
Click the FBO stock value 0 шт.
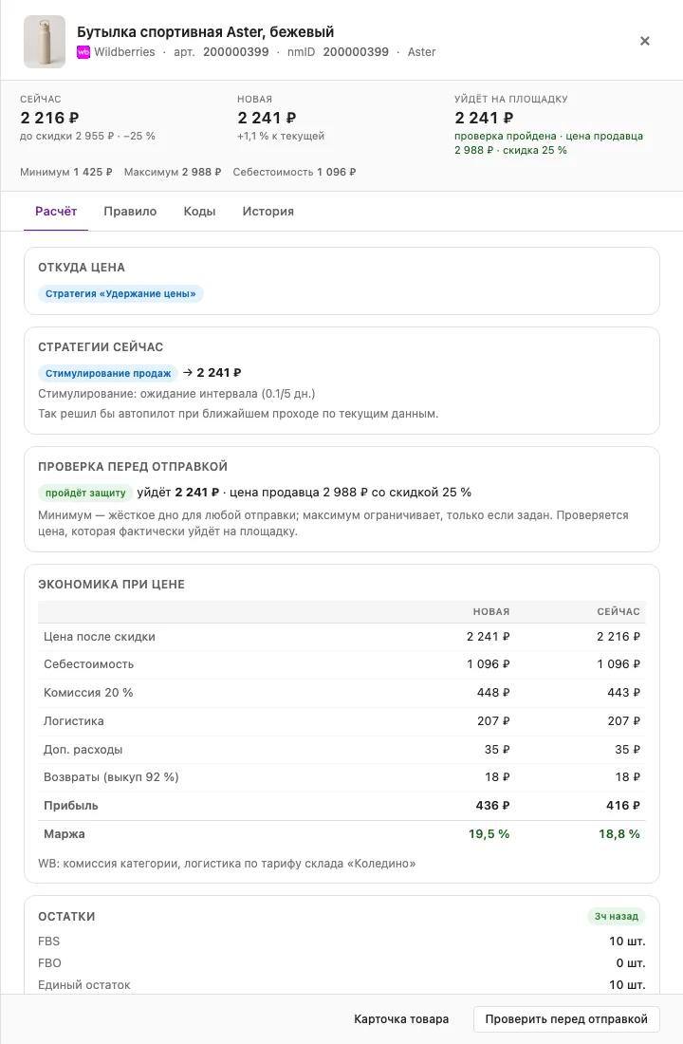click(x=631, y=962)
